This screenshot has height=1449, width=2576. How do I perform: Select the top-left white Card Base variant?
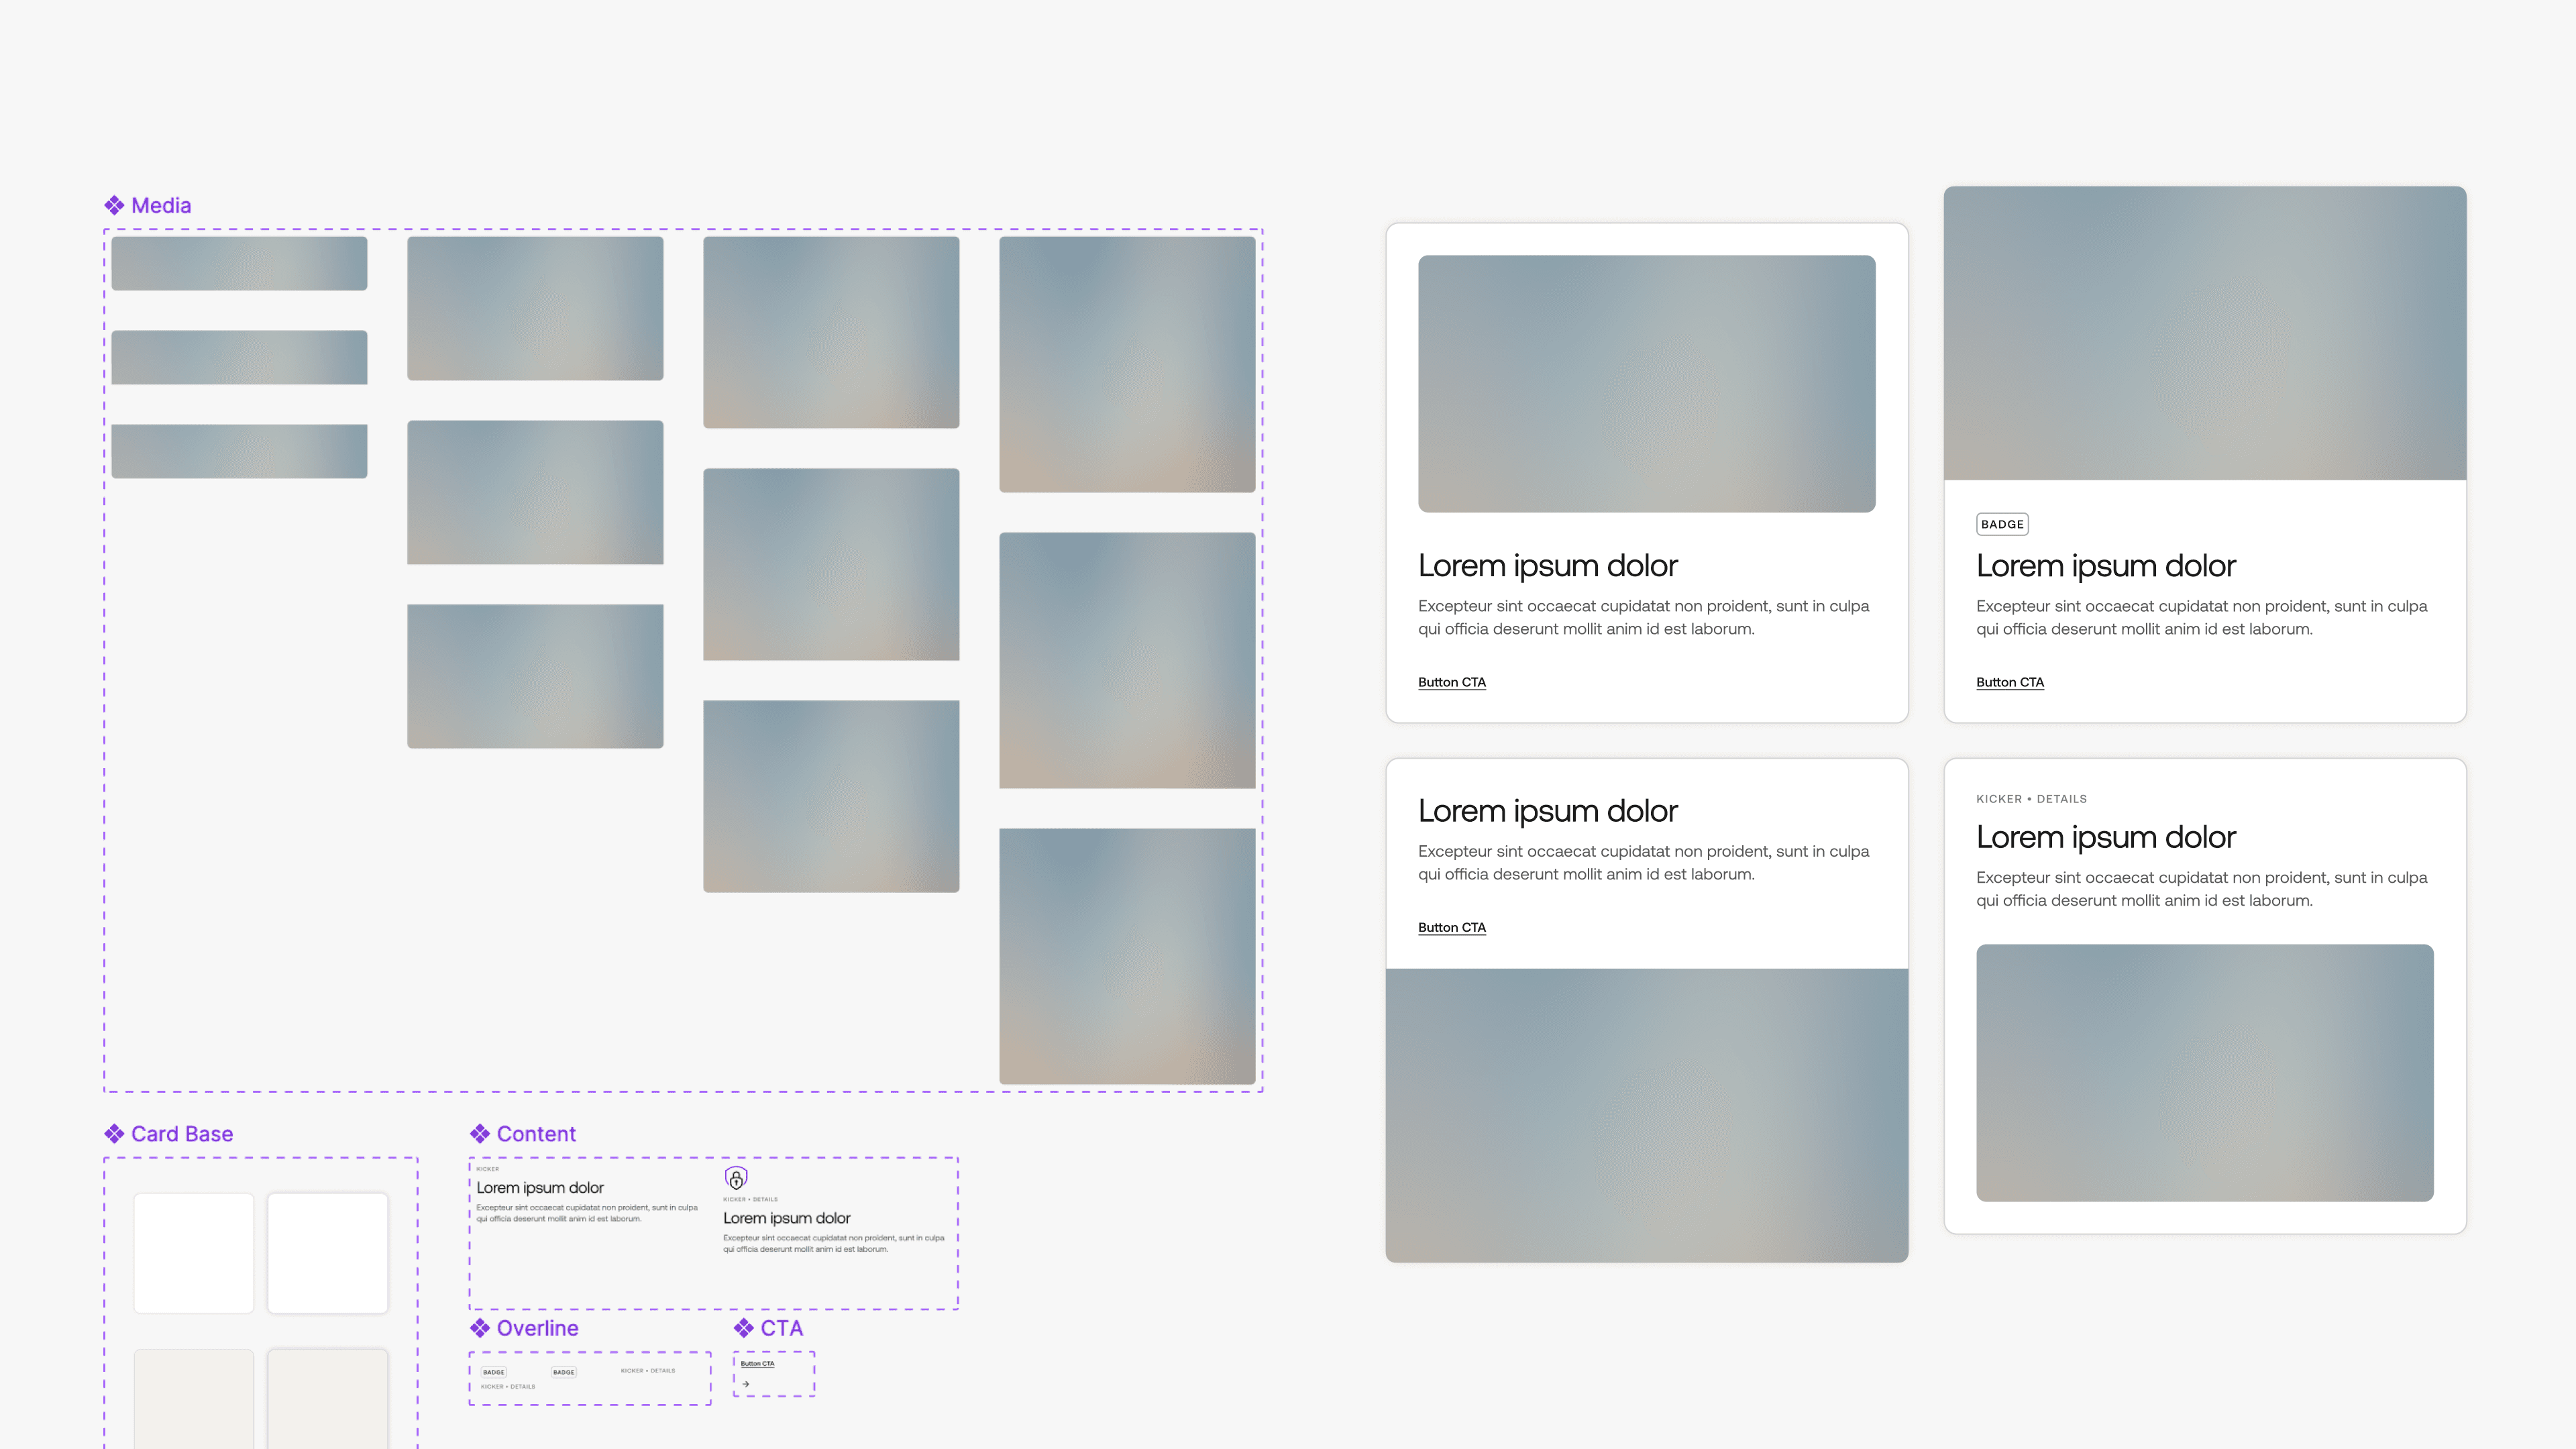tap(194, 1252)
